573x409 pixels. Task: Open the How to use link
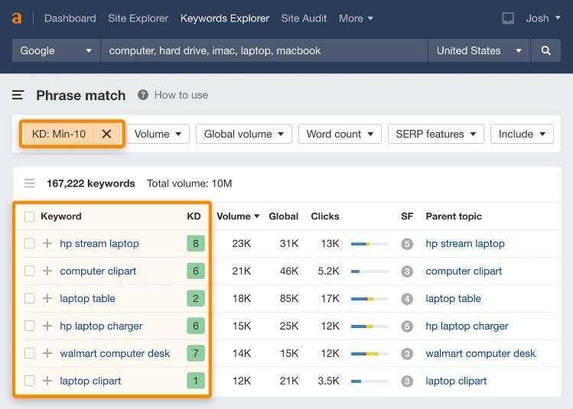coord(181,95)
